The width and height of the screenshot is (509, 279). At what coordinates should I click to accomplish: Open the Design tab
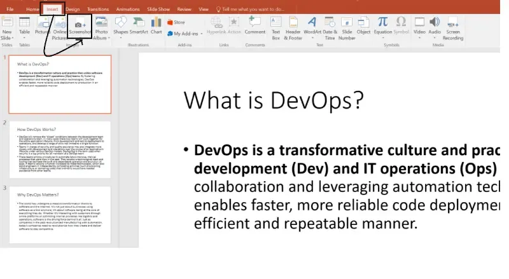click(x=73, y=9)
